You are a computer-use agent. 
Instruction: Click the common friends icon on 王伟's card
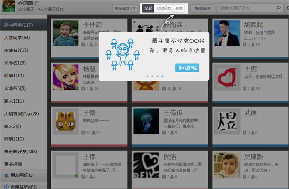coord(91,176)
